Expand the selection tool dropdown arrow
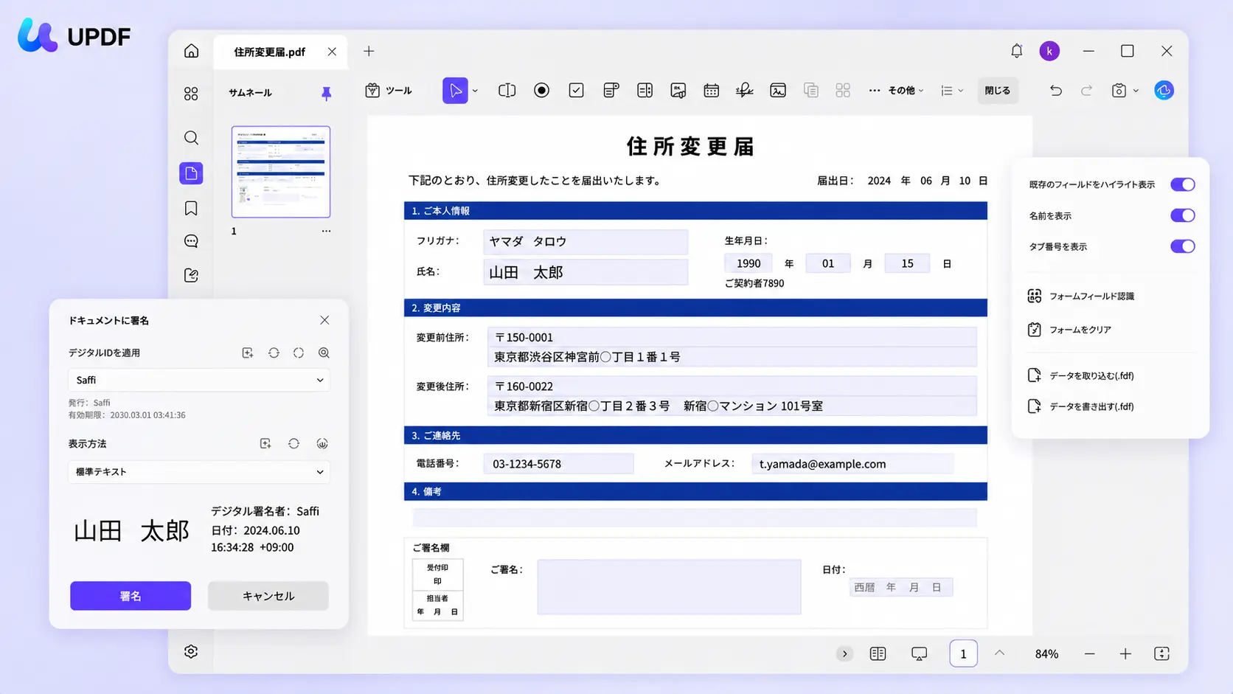The width and height of the screenshot is (1233, 694). [475, 91]
